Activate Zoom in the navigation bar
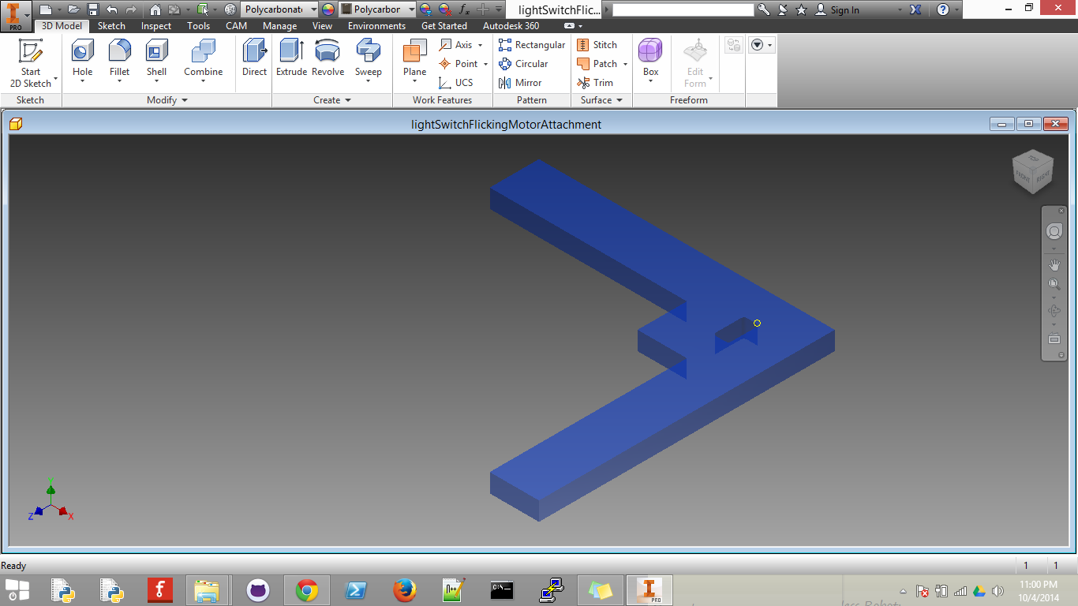 pyautogui.click(x=1054, y=285)
